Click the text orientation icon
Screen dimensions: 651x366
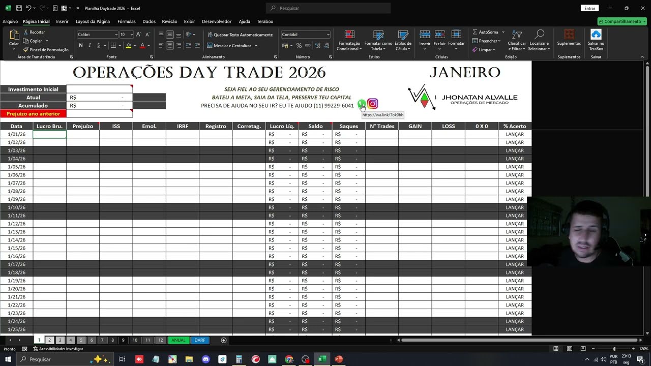coord(188,35)
